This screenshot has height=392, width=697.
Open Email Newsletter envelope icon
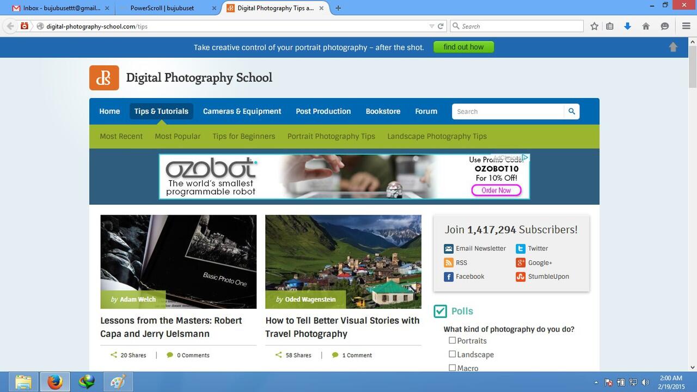[449, 248]
